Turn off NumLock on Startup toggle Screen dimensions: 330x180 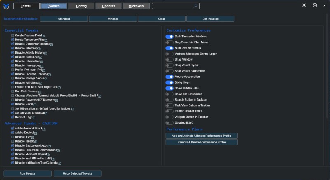pyautogui.click(x=170, y=48)
